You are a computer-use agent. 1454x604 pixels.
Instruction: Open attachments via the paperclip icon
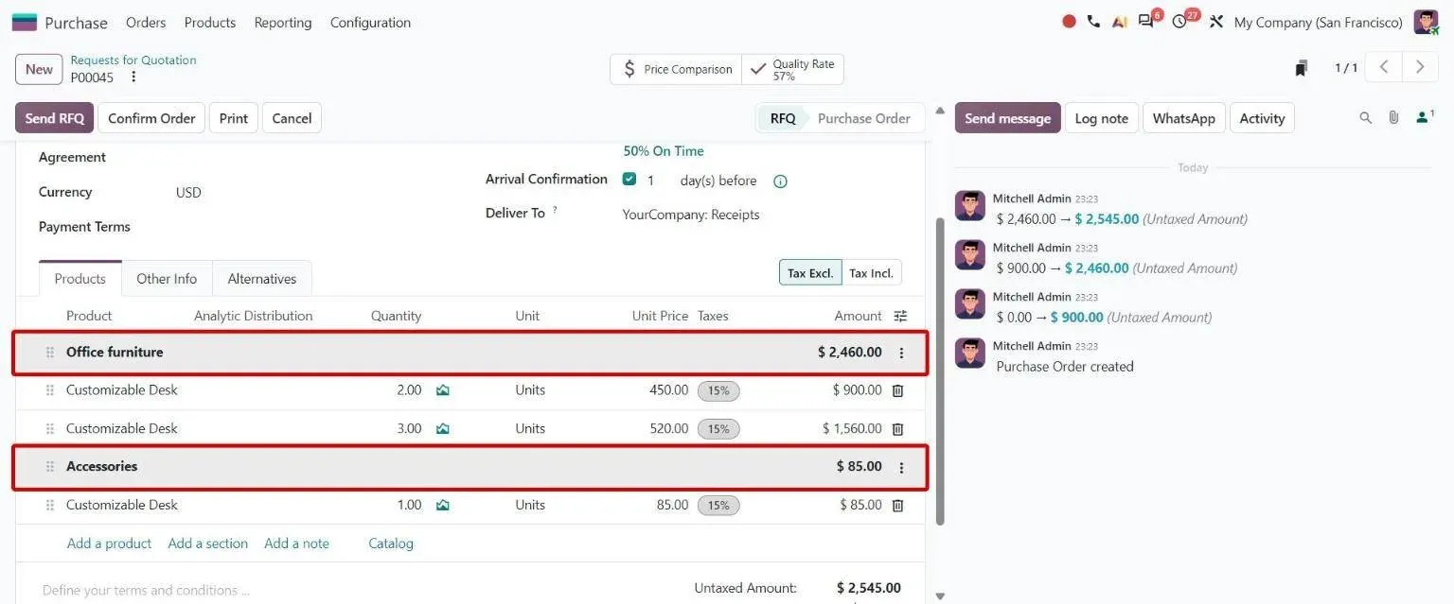1393,118
